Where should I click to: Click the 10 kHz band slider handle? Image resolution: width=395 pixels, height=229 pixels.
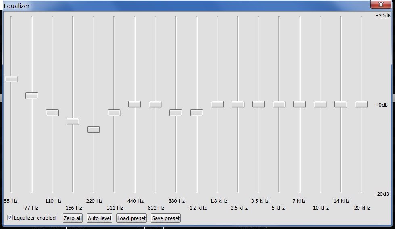(x=320, y=104)
